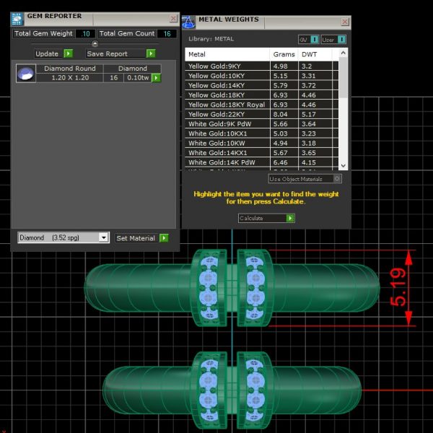The image size is (433, 433).
Task: Click the green arrow next to Set Material
Action: 164,238
